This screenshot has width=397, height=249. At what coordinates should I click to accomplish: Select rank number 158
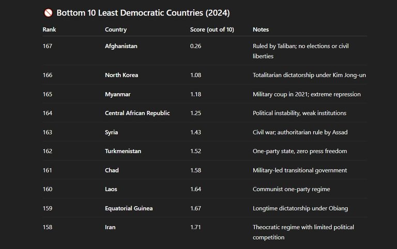(48, 227)
